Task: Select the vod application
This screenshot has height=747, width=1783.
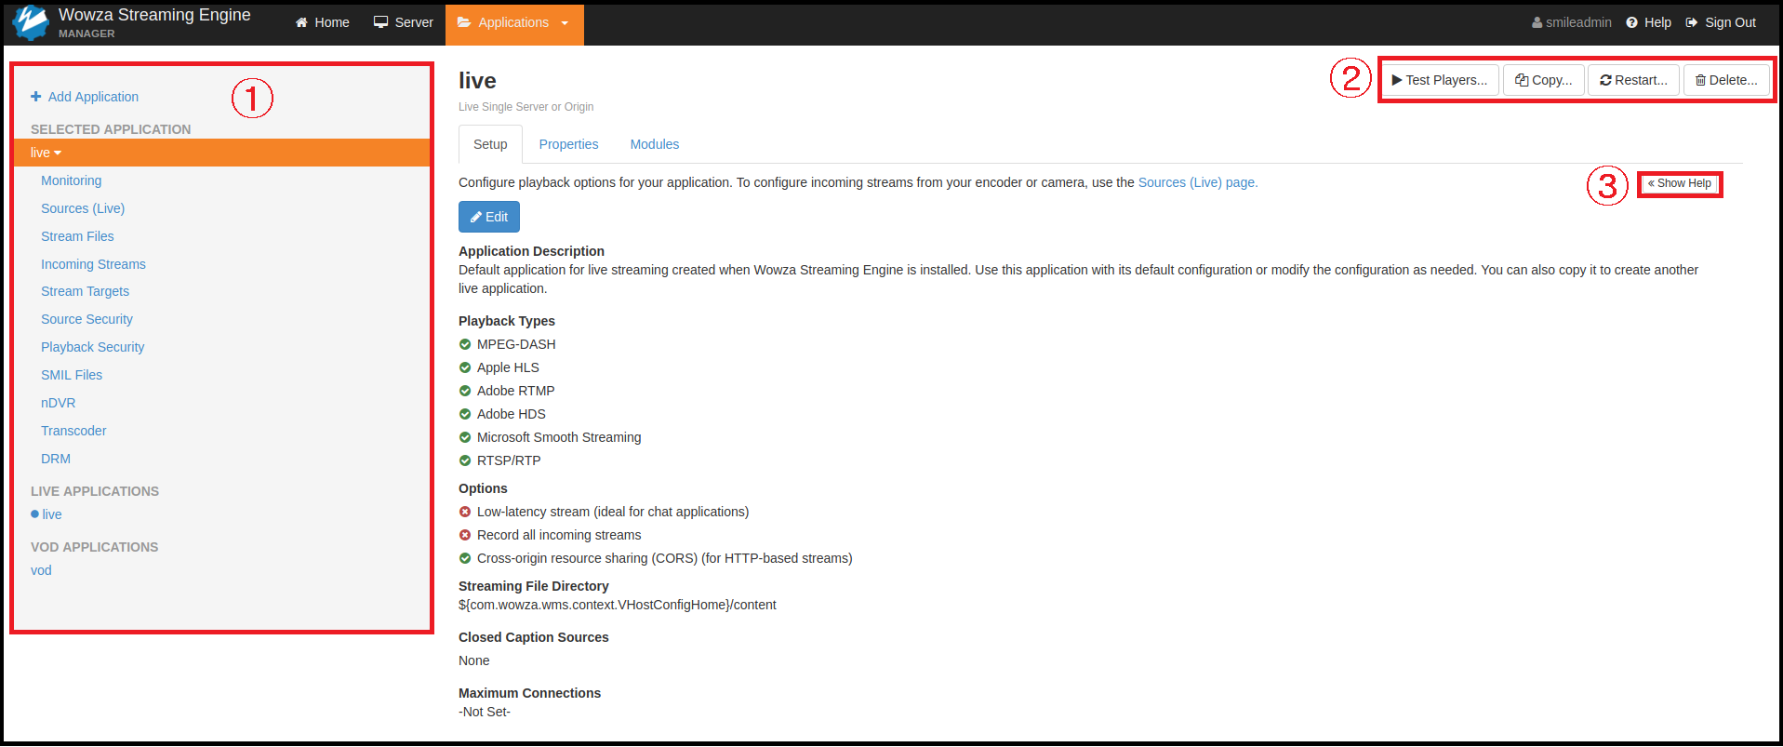Action: (41, 570)
